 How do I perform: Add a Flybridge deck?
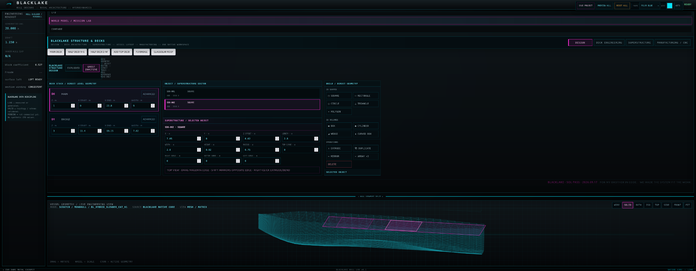(x=142, y=52)
